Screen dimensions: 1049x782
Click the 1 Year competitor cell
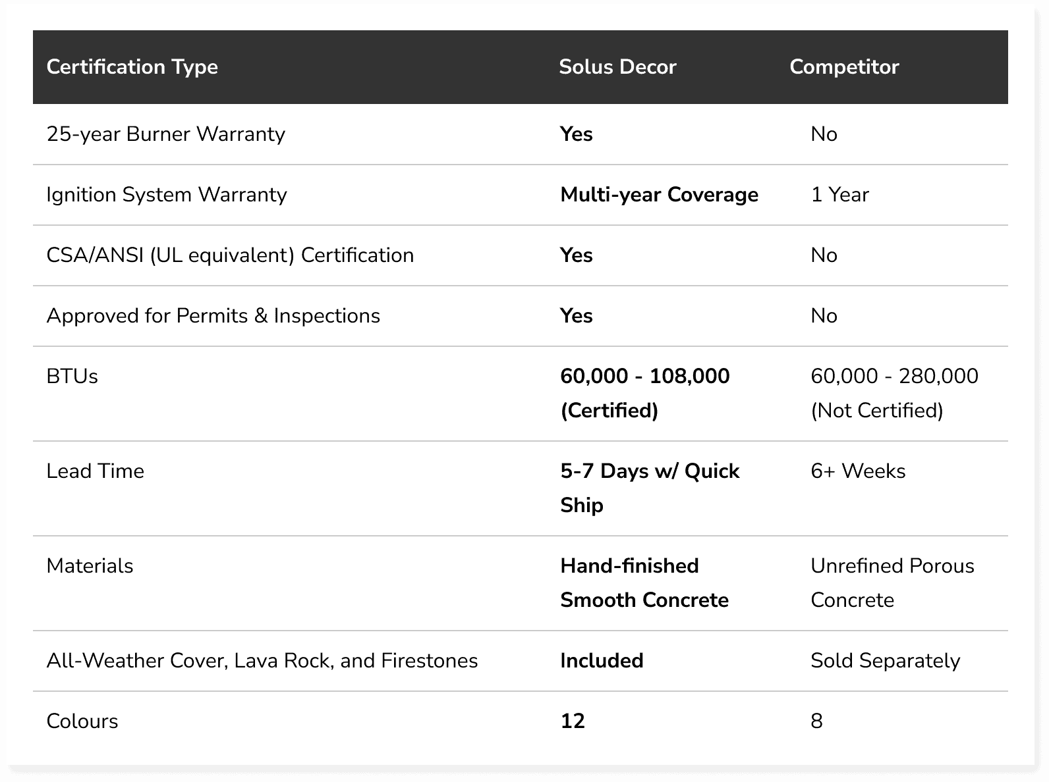(839, 195)
